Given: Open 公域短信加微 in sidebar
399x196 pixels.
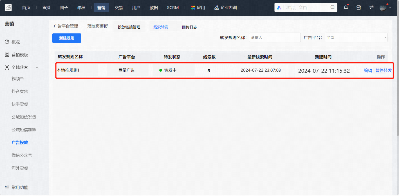Looking at the screenshot, I should point(24,130).
